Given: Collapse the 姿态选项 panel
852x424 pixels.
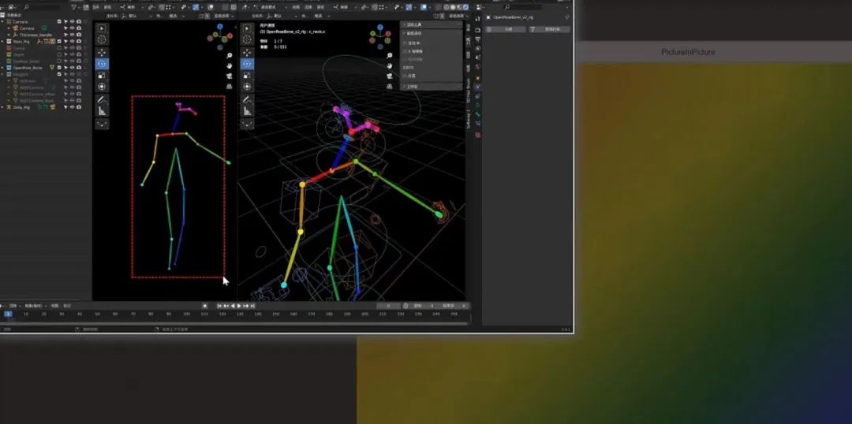Looking at the screenshot, I should point(432,33).
